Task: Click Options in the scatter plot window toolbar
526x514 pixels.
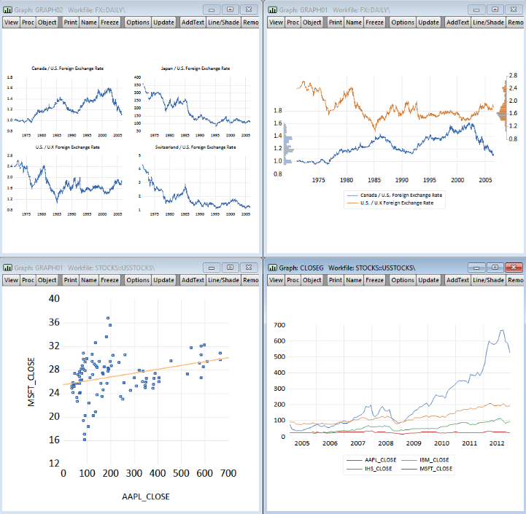Action: point(138,280)
